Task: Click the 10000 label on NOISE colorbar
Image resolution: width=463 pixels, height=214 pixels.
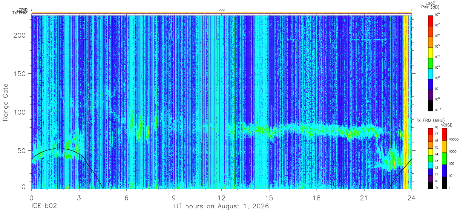Action: (x=453, y=139)
